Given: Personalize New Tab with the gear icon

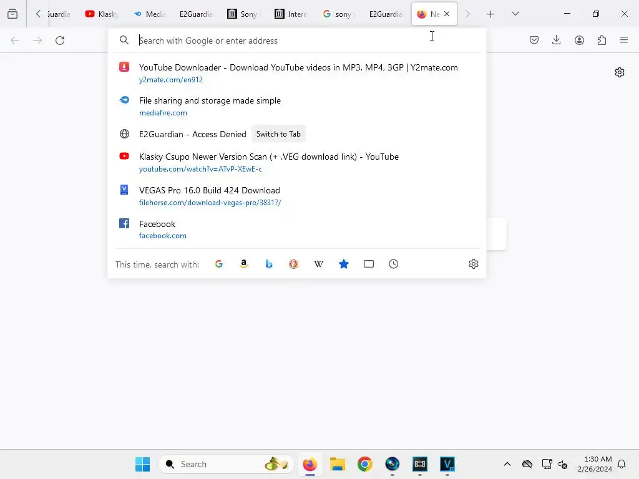Looking at the screenshot, I should click(x=620, y=72).
